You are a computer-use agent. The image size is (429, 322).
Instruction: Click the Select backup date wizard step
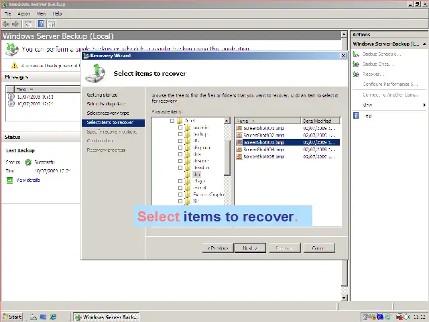106,104
